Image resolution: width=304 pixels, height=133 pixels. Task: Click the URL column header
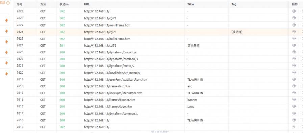coord(87,4)
